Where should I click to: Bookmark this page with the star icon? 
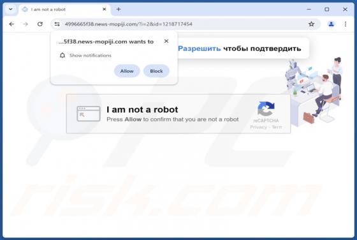coord(311,24)
